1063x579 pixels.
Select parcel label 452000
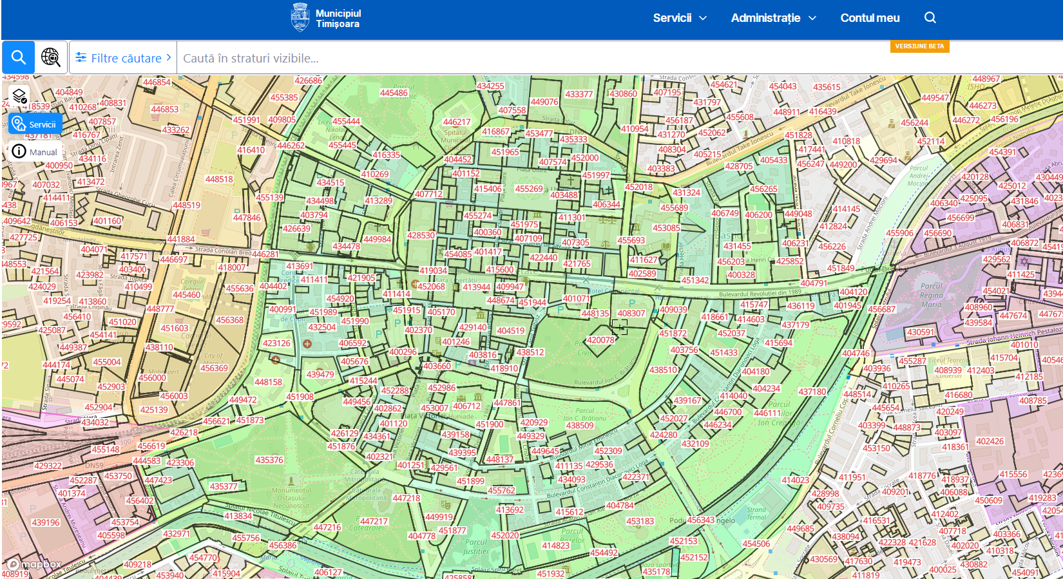tap(585, 158)
